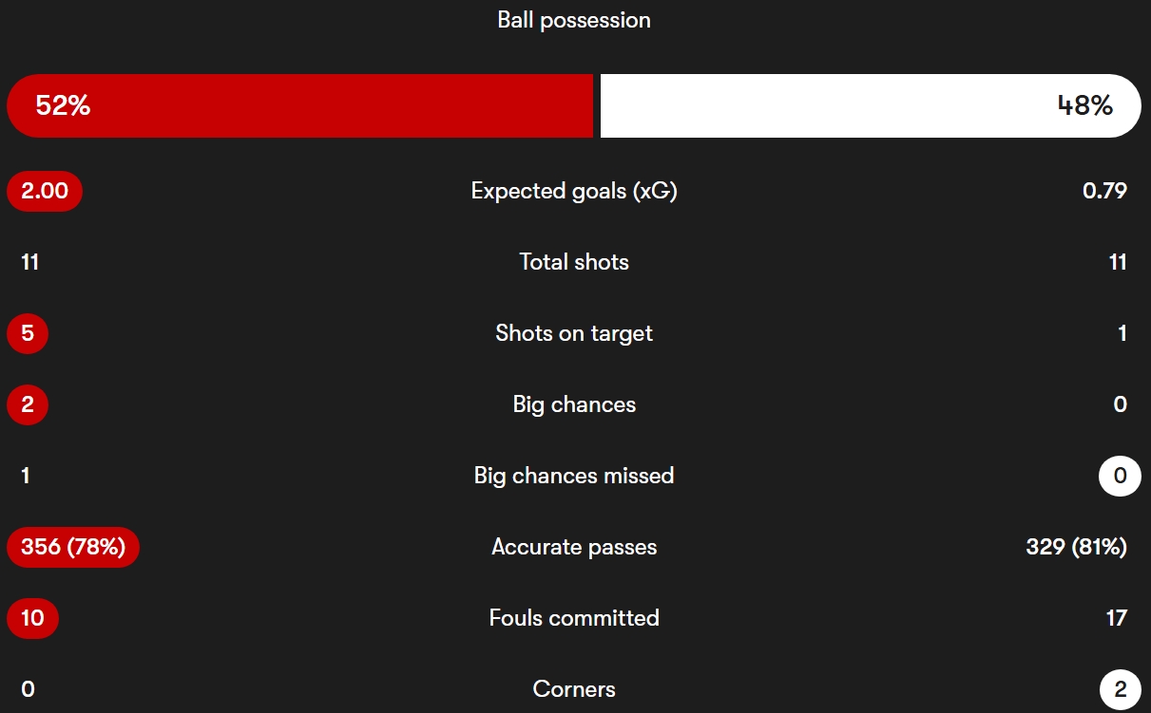The height and width of the screenshot is (713, 1151).
Task: Click the Corners stat label
Action: pos(574,689)
